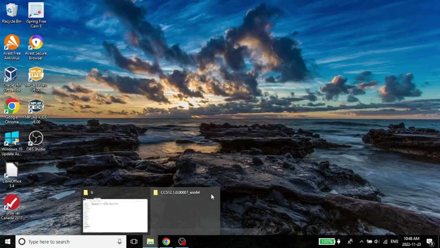Select LibreOffice 5.4 desktop icon
Screen dimensions: 440x248
(x=12, y=175)
